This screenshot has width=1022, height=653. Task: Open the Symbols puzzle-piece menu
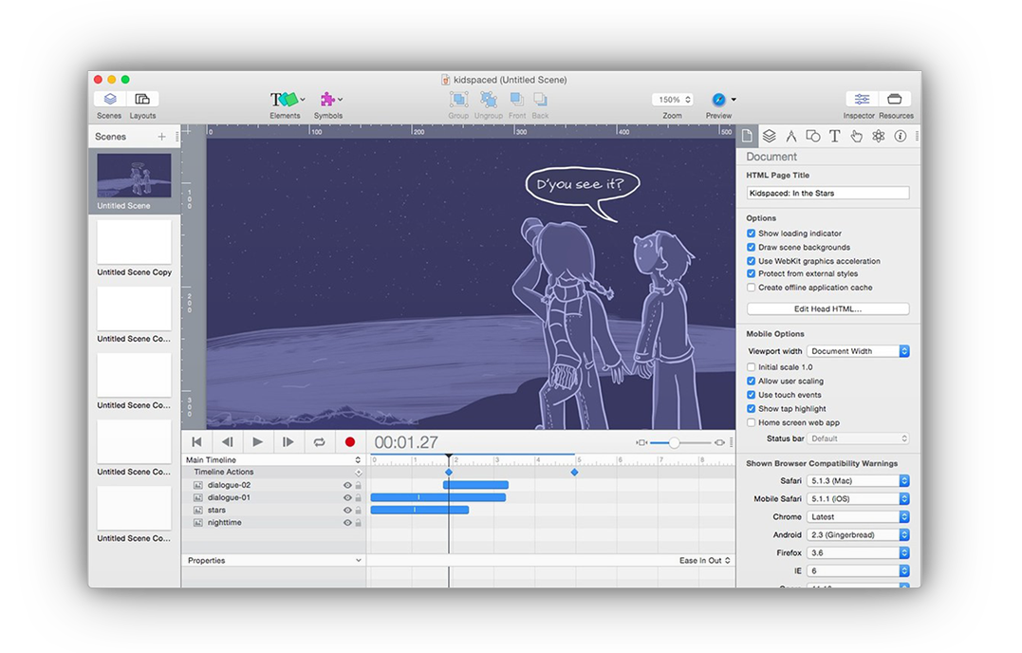330,99
